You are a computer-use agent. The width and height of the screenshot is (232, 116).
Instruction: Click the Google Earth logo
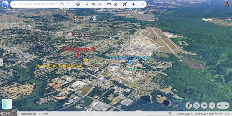pos(5,4)
